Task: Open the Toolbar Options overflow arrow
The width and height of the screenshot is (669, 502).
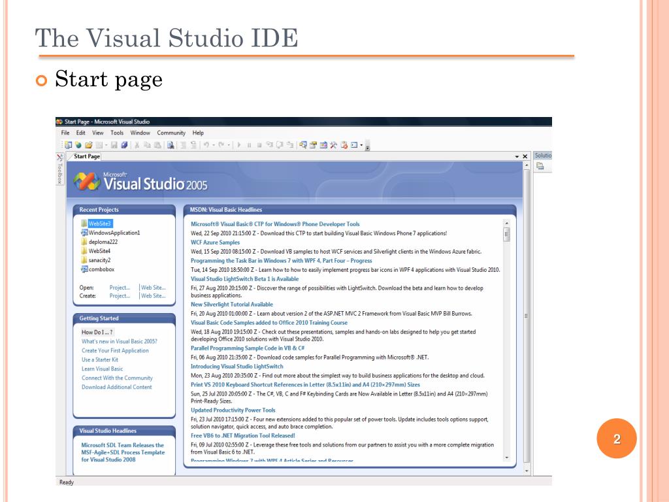Action: click(x=367, y=146)
